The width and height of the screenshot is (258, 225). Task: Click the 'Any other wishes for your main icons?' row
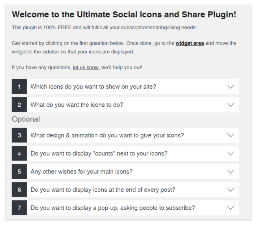[81, 171]
